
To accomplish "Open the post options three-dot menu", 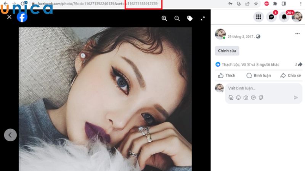I will click(x=297, y=33).
